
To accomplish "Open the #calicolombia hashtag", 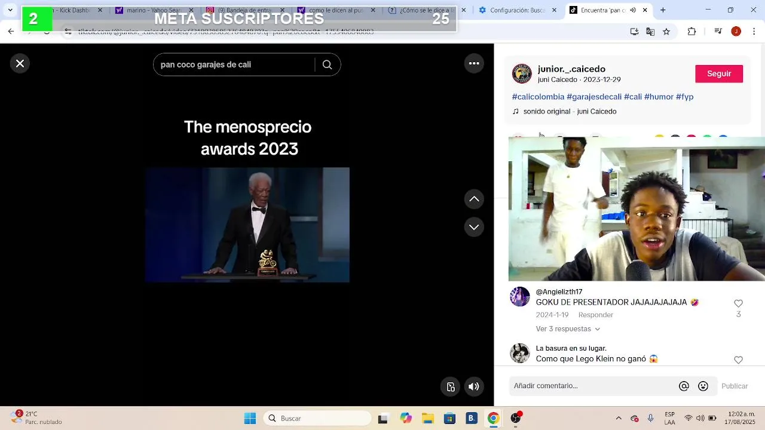I will tap(538, 97).
